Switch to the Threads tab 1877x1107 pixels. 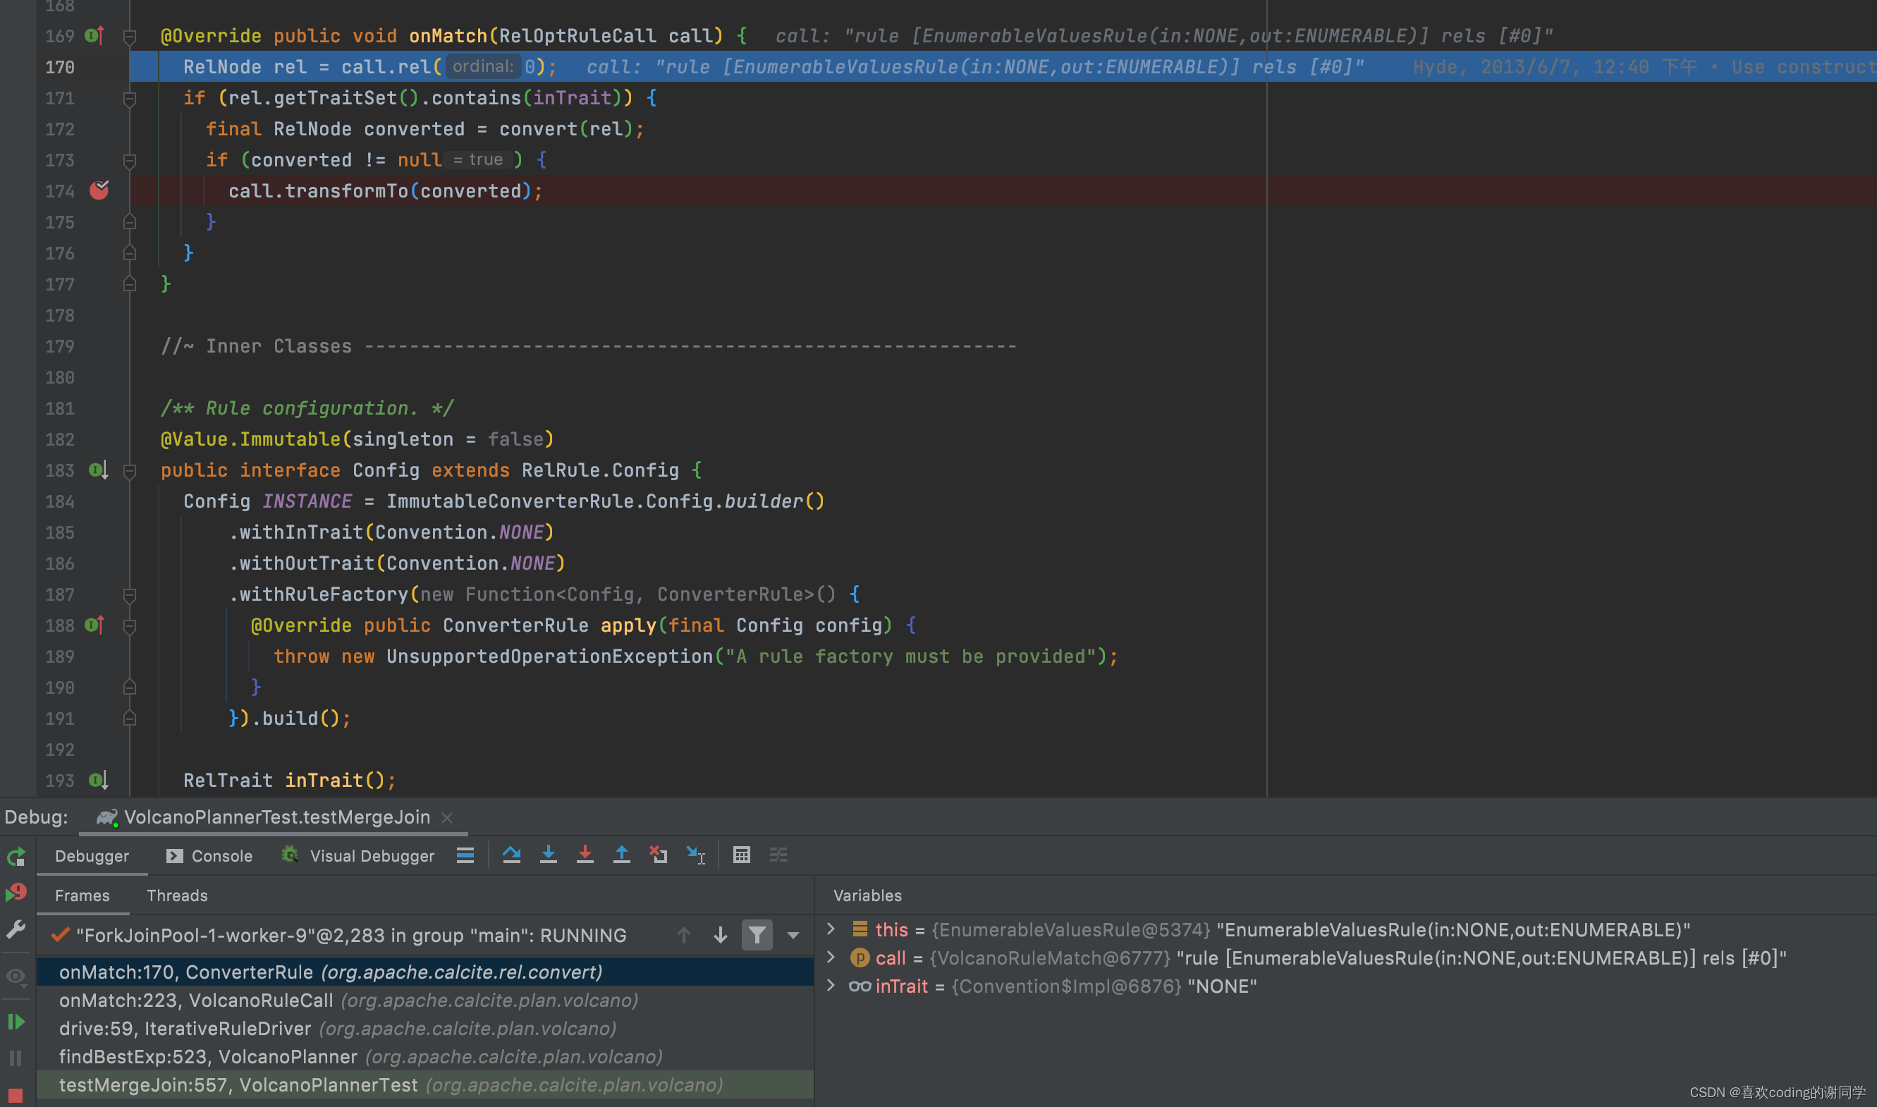[x=177, y=895]
